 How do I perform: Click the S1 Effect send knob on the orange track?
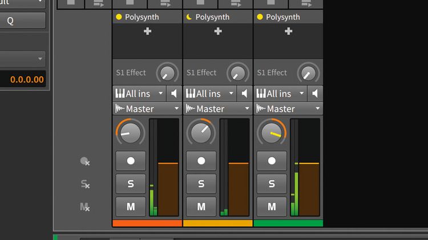coord(167,73)
